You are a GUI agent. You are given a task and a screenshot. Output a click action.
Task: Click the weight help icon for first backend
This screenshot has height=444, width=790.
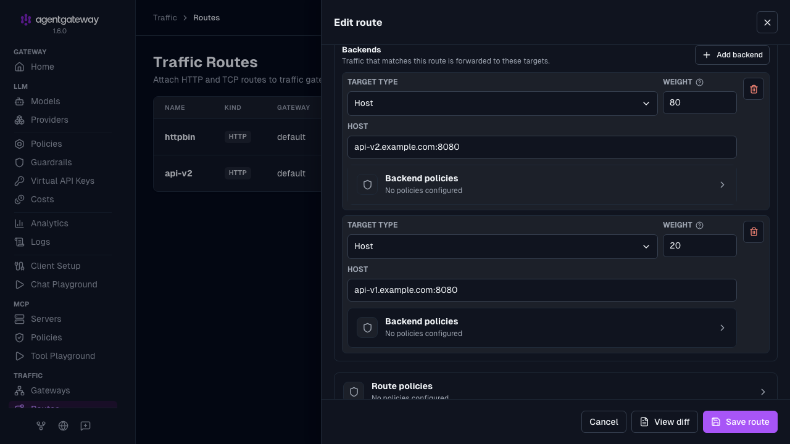699,82
